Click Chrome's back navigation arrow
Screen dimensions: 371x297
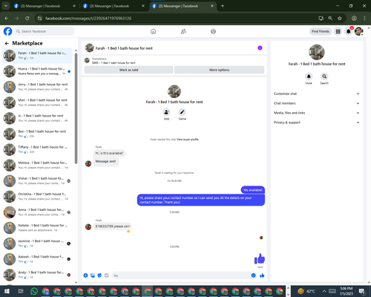coord(7,18)
